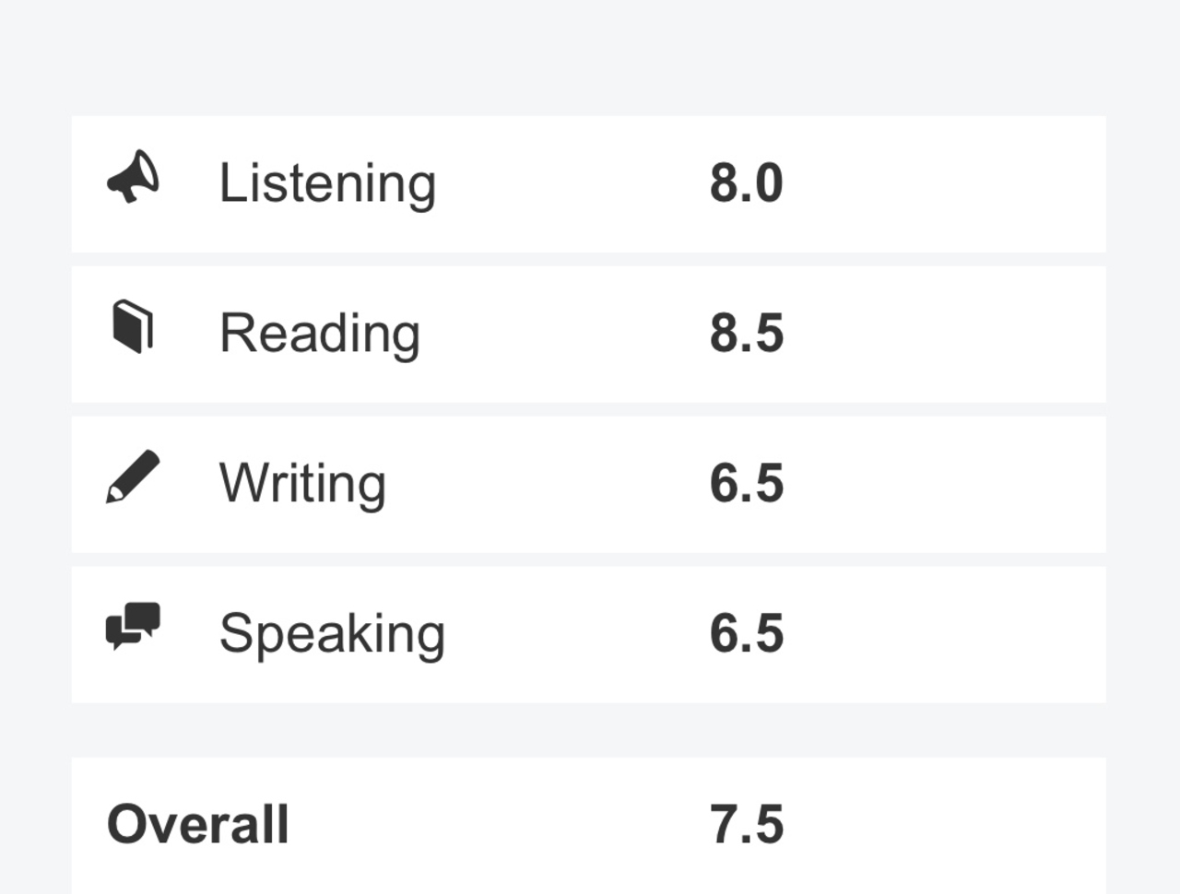Select the Writing label text
Screen dimensions: 1180x894
[302, 484]
